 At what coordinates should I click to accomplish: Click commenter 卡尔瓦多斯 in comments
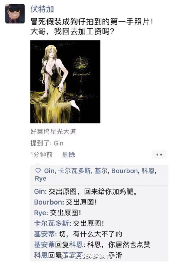pyautogui.click(x=51, y=223)
